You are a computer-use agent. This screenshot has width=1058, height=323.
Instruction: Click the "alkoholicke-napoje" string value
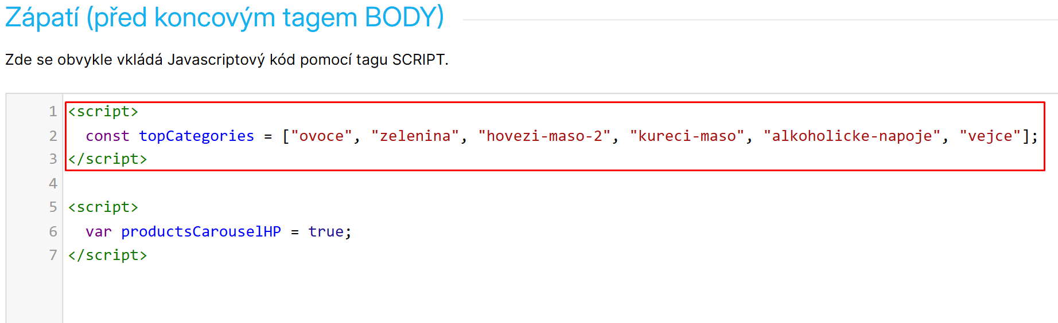tap(851, 136)
